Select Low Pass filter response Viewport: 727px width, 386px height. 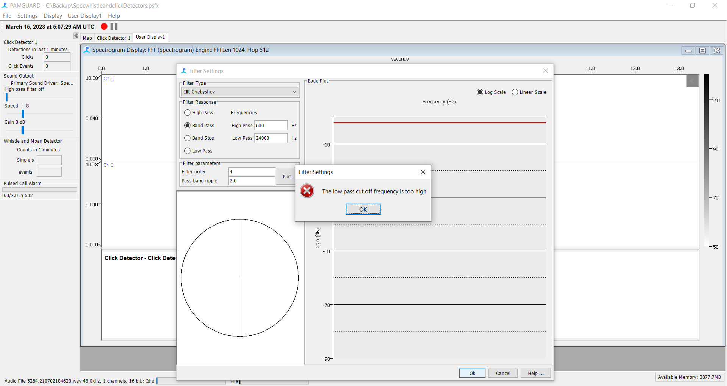coord(187,151)
